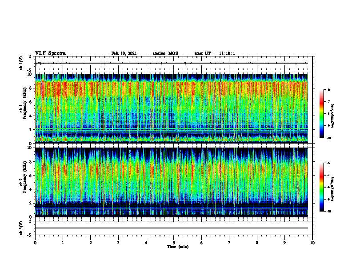
Task: Click the "Time (min)" axis label
Action: point(178,247)
